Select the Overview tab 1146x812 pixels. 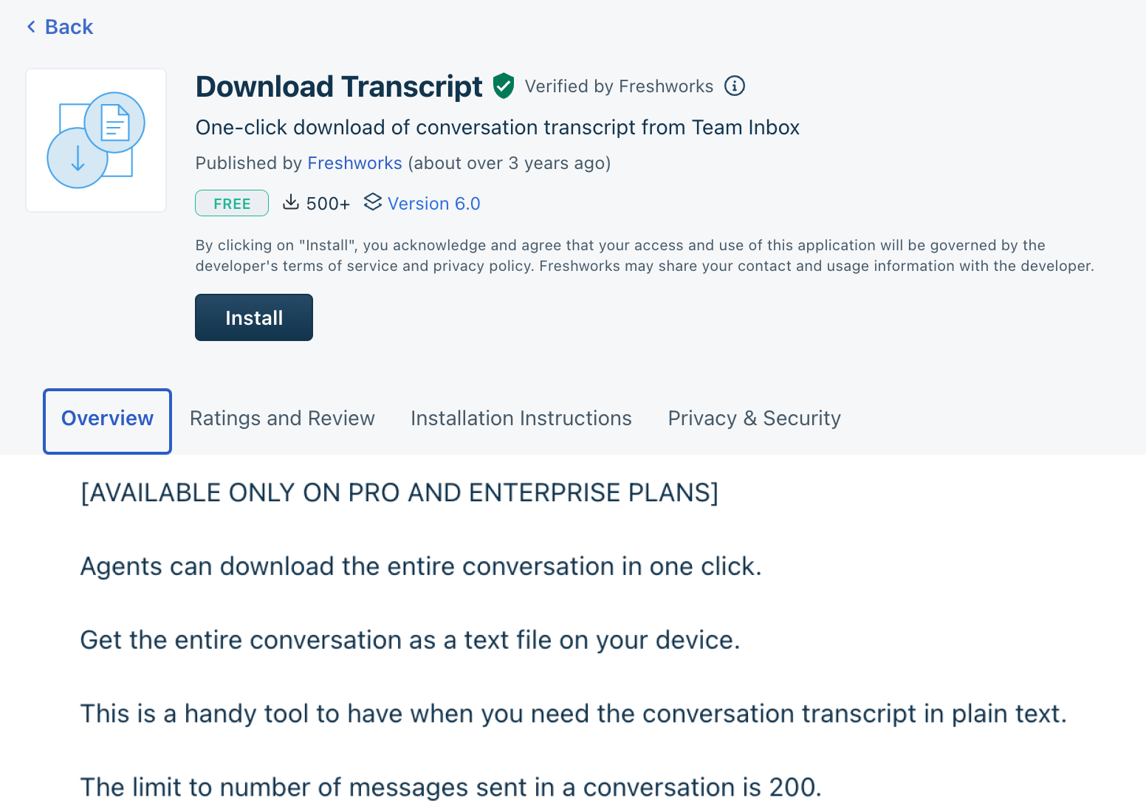pyautogui.click(x=107, y=418)
